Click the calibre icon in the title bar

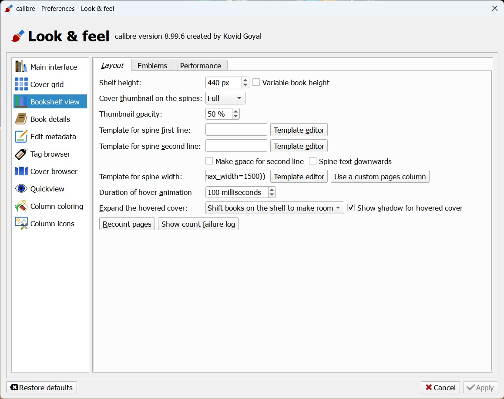pyautogui.click(x=9, y=8)
